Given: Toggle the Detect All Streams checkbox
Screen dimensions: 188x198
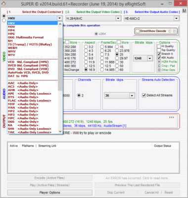Looking at the screenshot, I should click(x=144, y=96).
